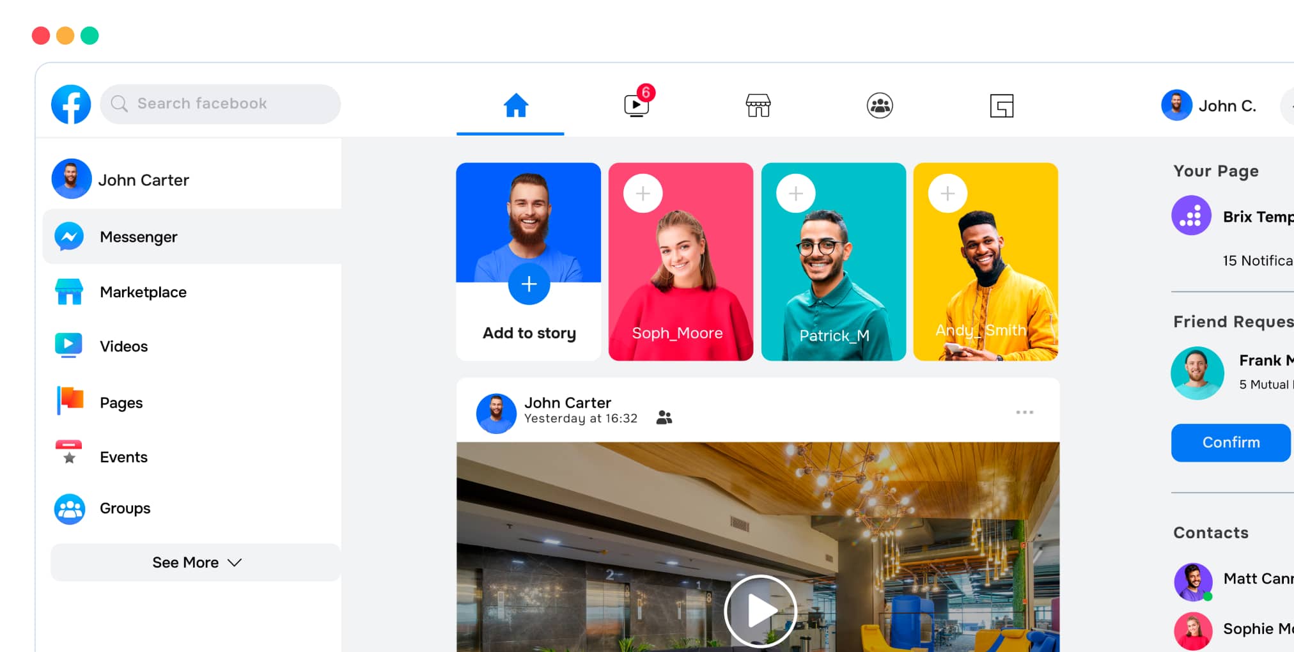Screen dimensions: 1294x652
Task: Click John Carter post author avatar
Action: pos(496,413)
